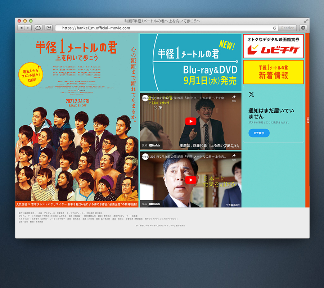The image size is (324, 288).
Task: Click the browser forward arrow button
Action: coord(28,28)
